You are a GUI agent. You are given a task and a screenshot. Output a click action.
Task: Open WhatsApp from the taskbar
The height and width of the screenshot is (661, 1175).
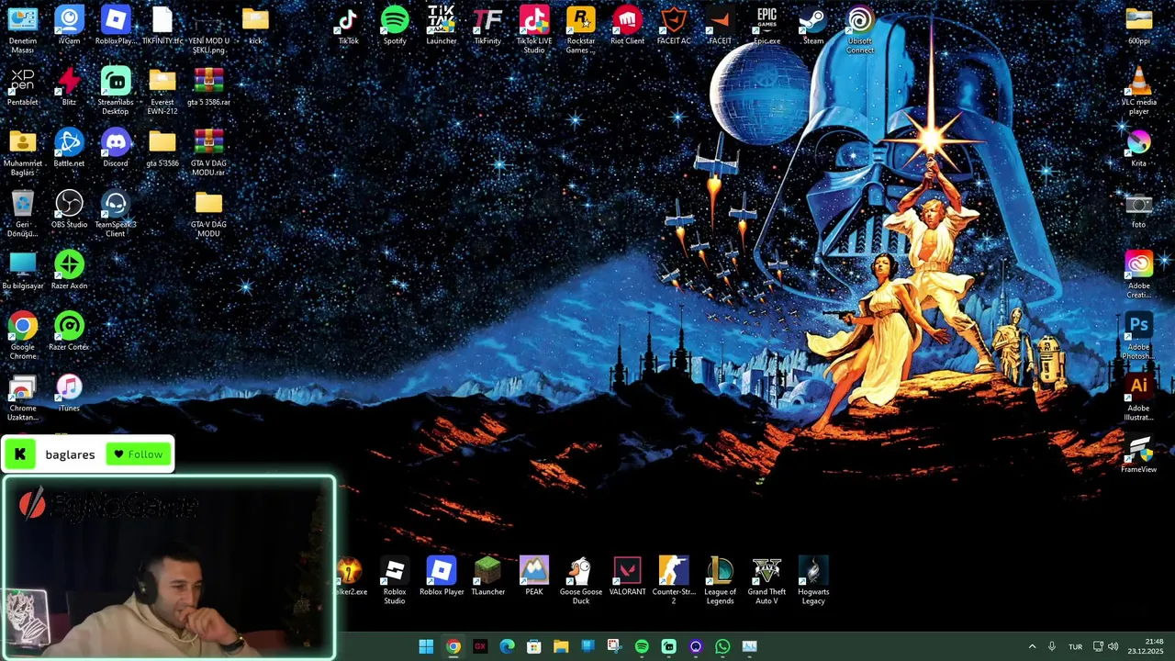(x=722, y=646)
